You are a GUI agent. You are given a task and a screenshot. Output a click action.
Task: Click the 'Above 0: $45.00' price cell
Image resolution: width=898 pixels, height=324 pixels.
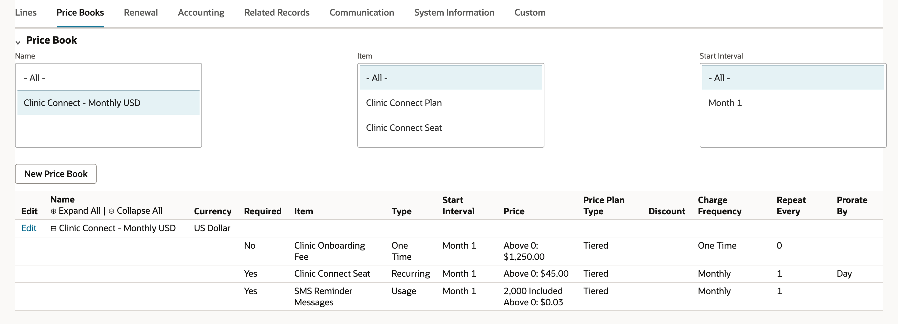point(536,274)
